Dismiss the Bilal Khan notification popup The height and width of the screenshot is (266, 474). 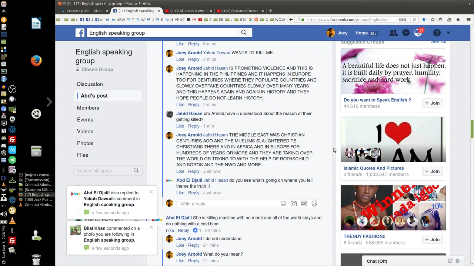151,227
